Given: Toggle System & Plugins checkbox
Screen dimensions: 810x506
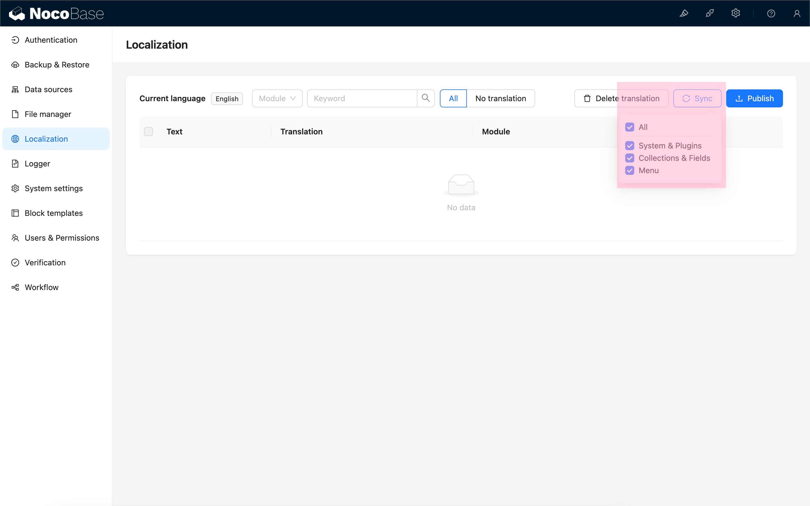Looking at the screenshot, I should [630, 146].
